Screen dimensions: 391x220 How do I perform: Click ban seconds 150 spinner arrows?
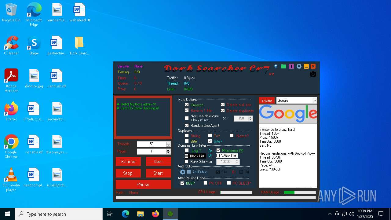coord(251,118)
